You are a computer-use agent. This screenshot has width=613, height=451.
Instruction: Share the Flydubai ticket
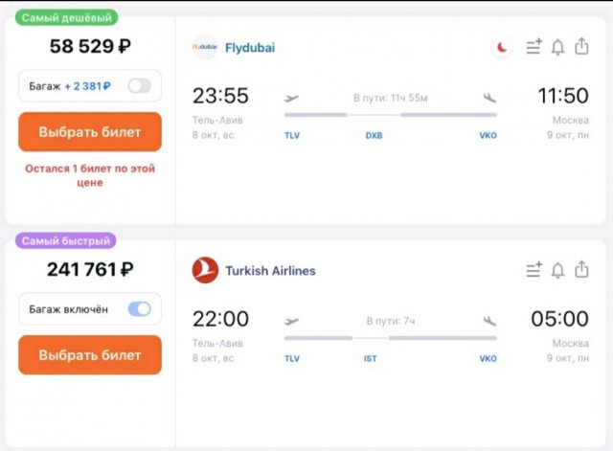[581, 46]
